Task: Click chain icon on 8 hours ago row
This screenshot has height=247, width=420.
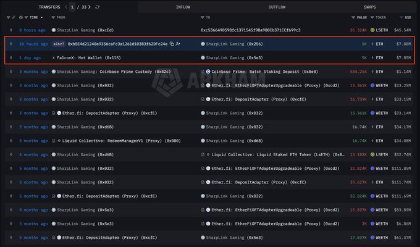Action: [x=11, y=30]
